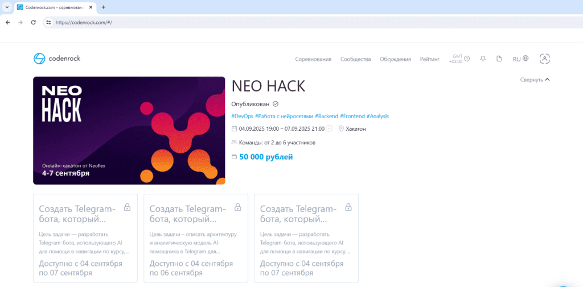The image size is (583, 287).
Task: Click the published checkmark next to Опубликован
Action: point(276,104)
